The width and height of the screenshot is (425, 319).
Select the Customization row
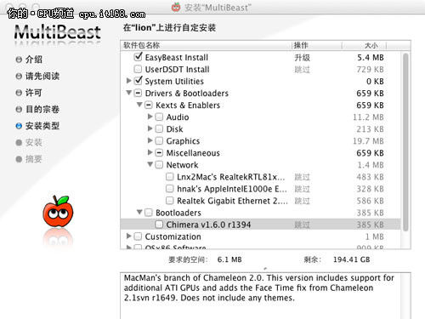pos(260,236)
